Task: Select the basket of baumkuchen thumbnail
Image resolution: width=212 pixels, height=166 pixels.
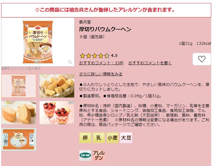Action: click(x=57, y=86)
